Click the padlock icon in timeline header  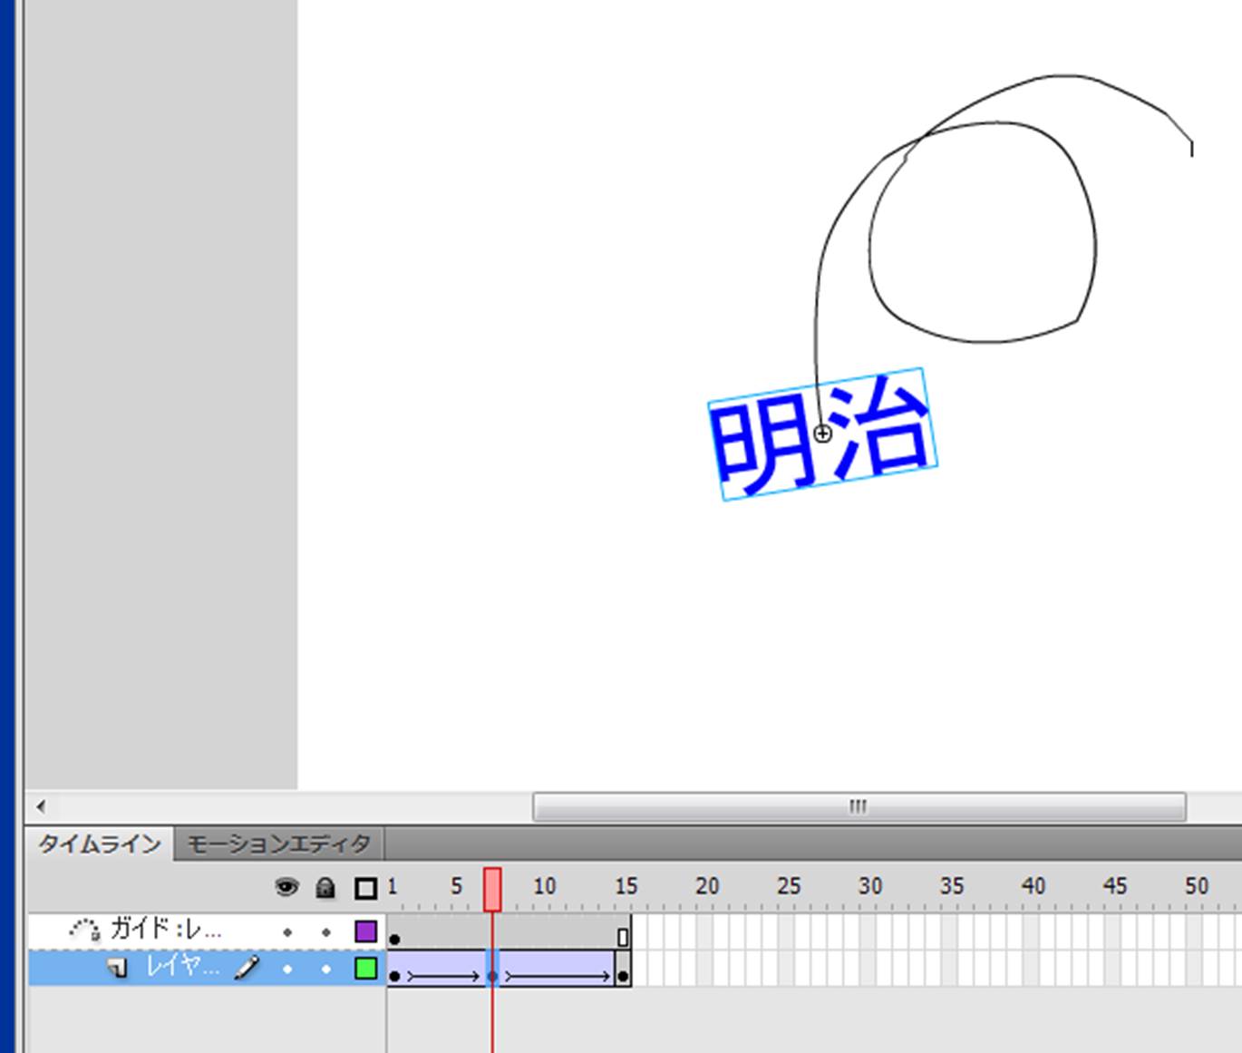pyautogui.click(x=325, y=887)
